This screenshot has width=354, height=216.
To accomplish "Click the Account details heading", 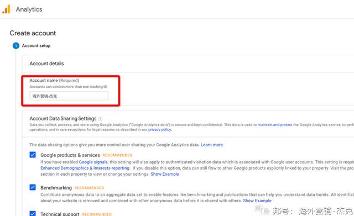I will click(x=46, y=64).
